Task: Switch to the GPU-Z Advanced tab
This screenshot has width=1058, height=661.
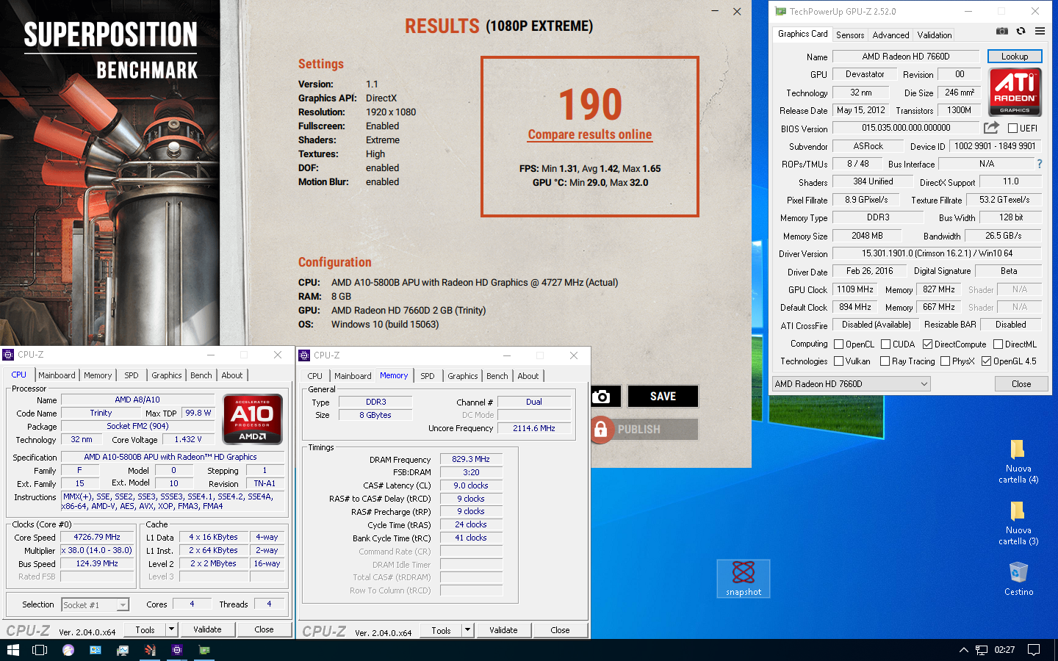Action: [x=890, y=35]
